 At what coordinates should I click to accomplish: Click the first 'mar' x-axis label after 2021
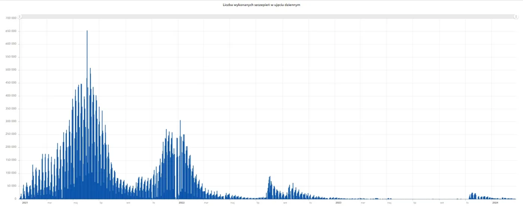(49, 203)
